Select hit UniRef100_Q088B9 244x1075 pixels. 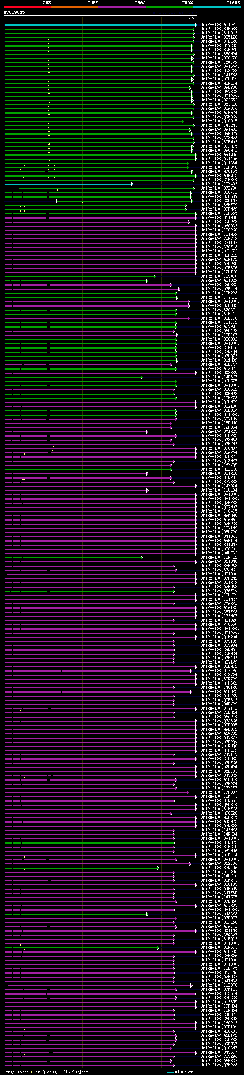pyautogui.click(x=219, y=373)
